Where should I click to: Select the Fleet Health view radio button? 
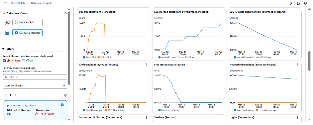(16, 23)
